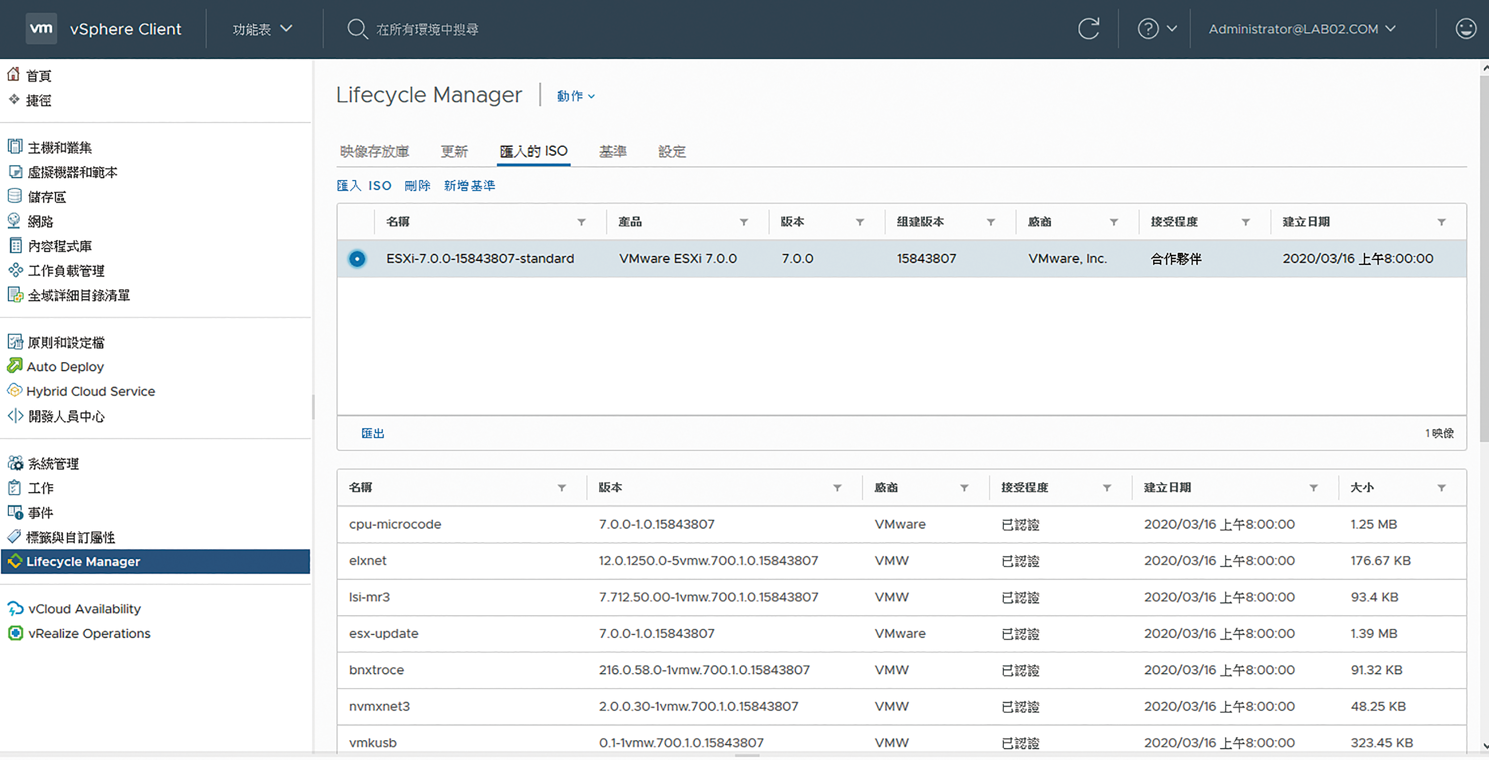This screenshot has width=1489, height=760.
Task: Click the 開發人員中心 sidebar label
Action: [66, 417]
